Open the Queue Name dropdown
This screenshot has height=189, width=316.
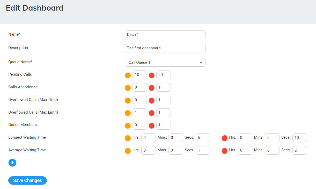[165, 62]
